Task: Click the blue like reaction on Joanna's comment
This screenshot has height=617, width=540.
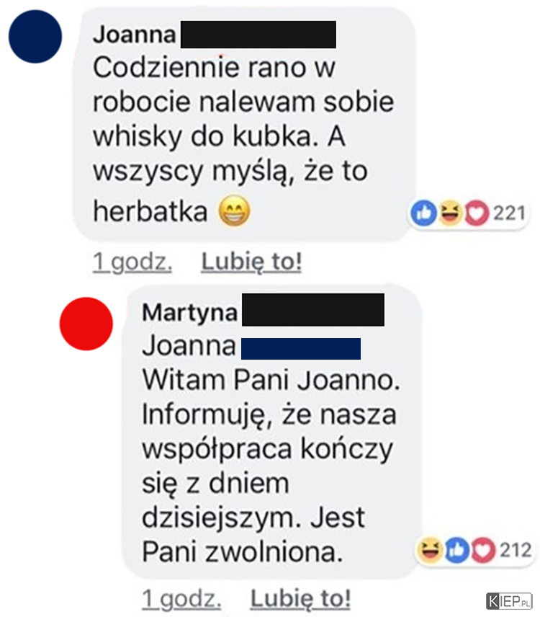Action: [423, 213]
